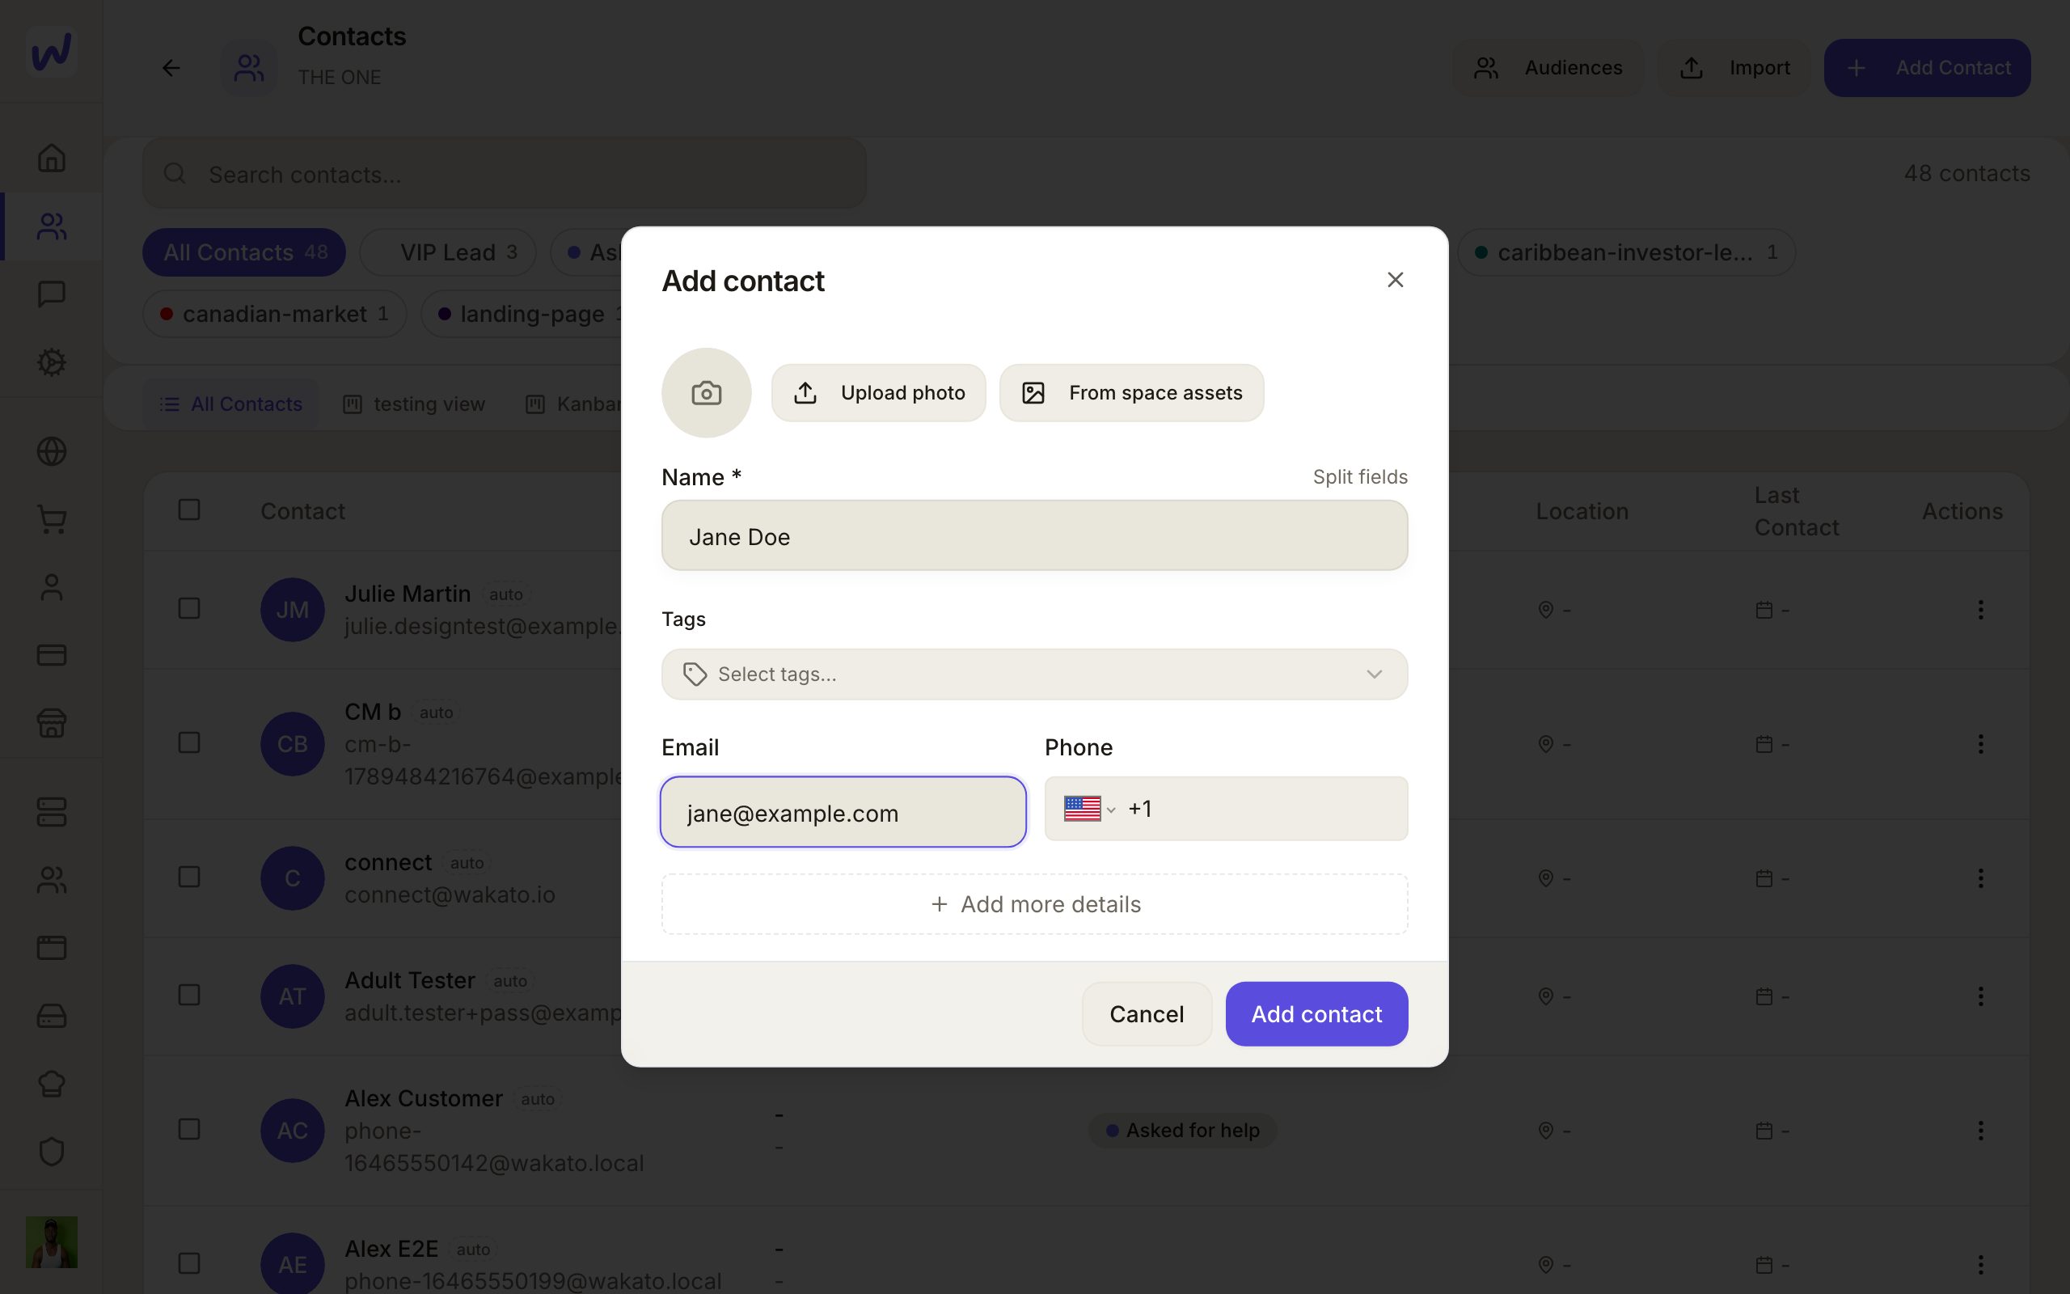Click the back arrow beside Contacts
The height and width of the screenshot is (1294, 2070).
[x=171, y=68]
